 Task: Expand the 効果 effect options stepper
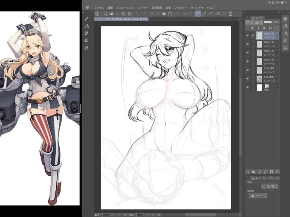click(277, 186)
